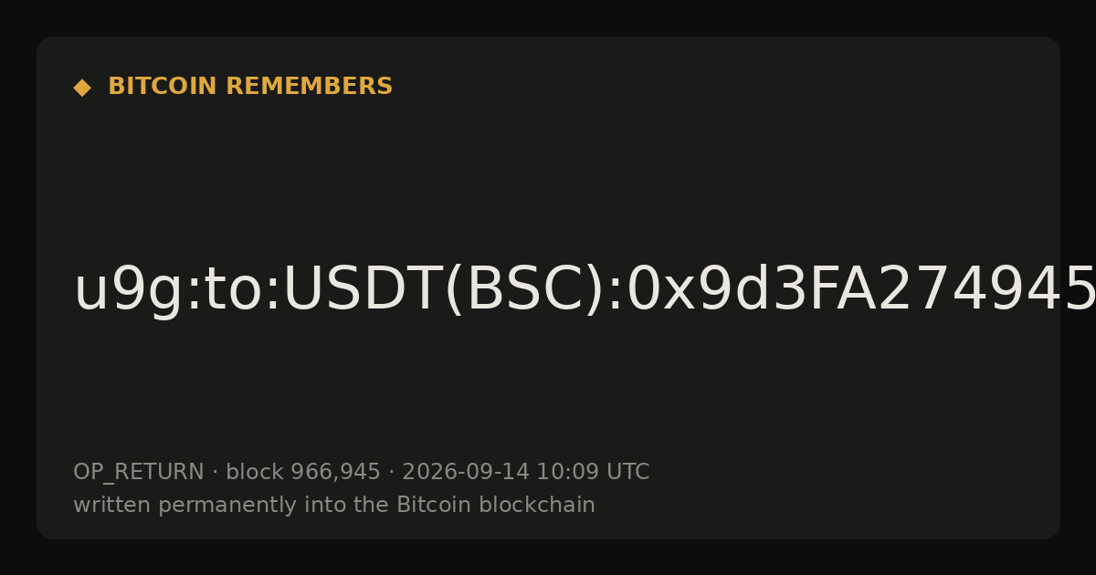Click the block number 966,945

click(335, 473)
